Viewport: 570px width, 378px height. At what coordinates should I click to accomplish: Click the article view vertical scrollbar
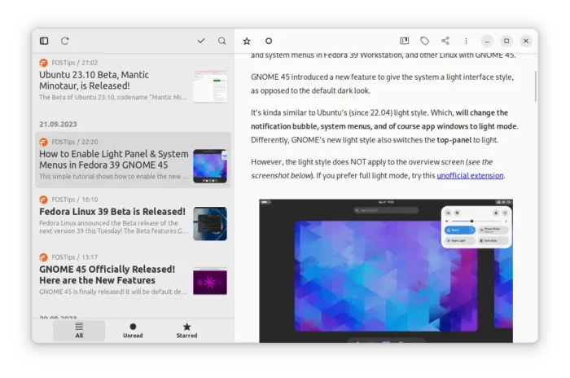[536, 86]
